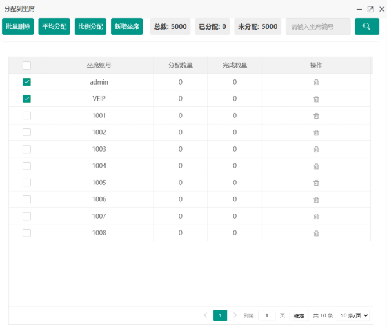Open the 10 条/页 page size dropdown
Image resolution: width=387 pixels, height=329 pixels.
click(x=353, y=315)
